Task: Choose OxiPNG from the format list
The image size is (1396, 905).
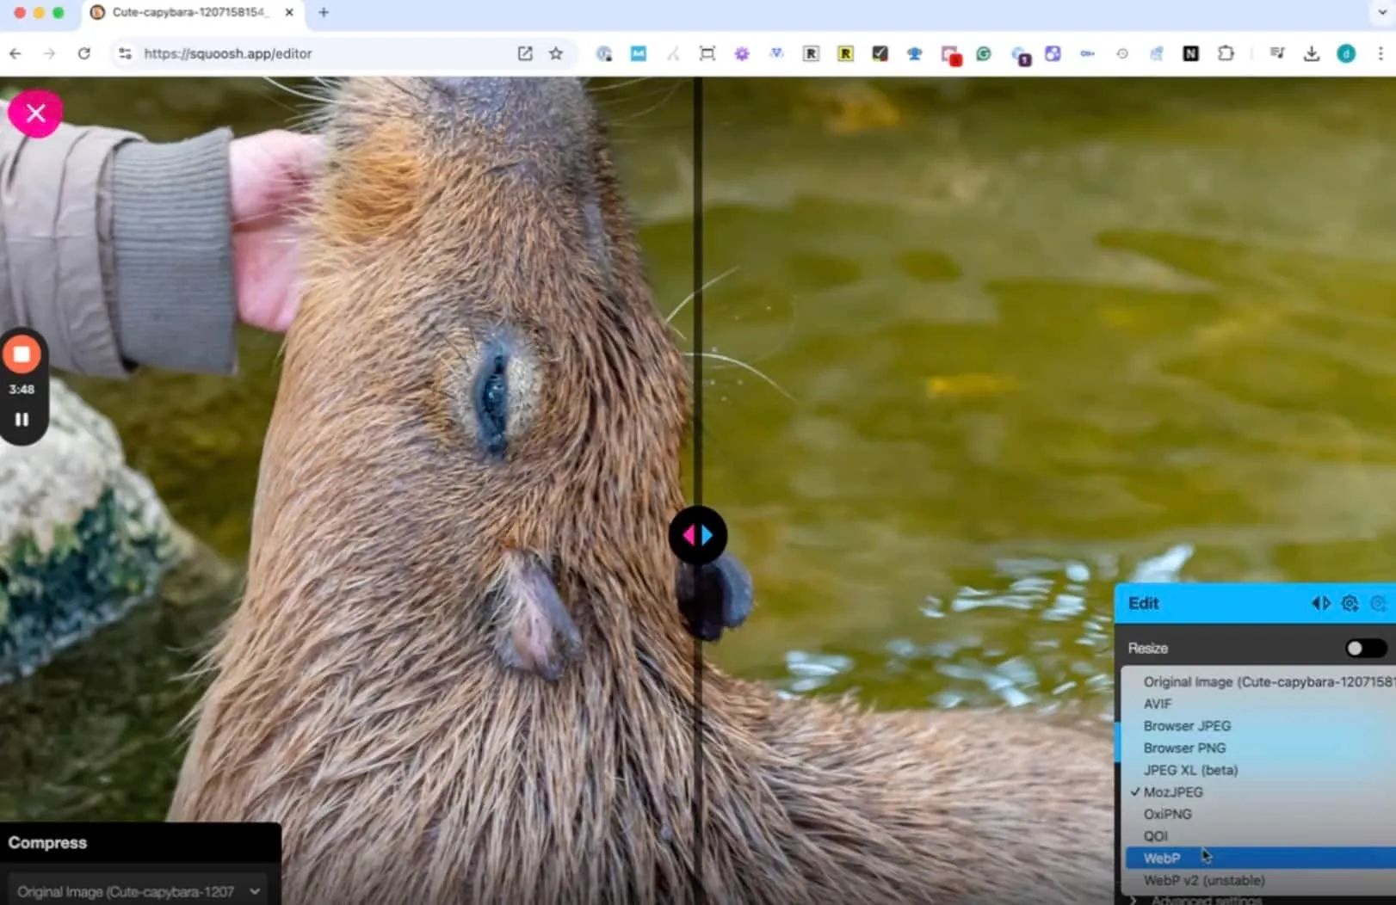Action: point(1261,814)
